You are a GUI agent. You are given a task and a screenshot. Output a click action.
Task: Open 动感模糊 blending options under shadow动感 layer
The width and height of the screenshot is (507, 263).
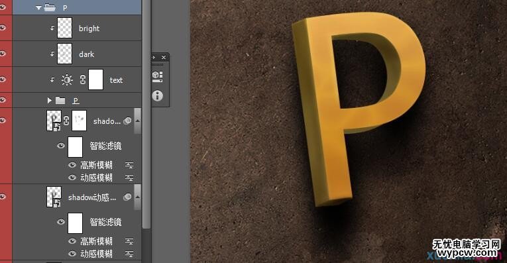[129, 254]
